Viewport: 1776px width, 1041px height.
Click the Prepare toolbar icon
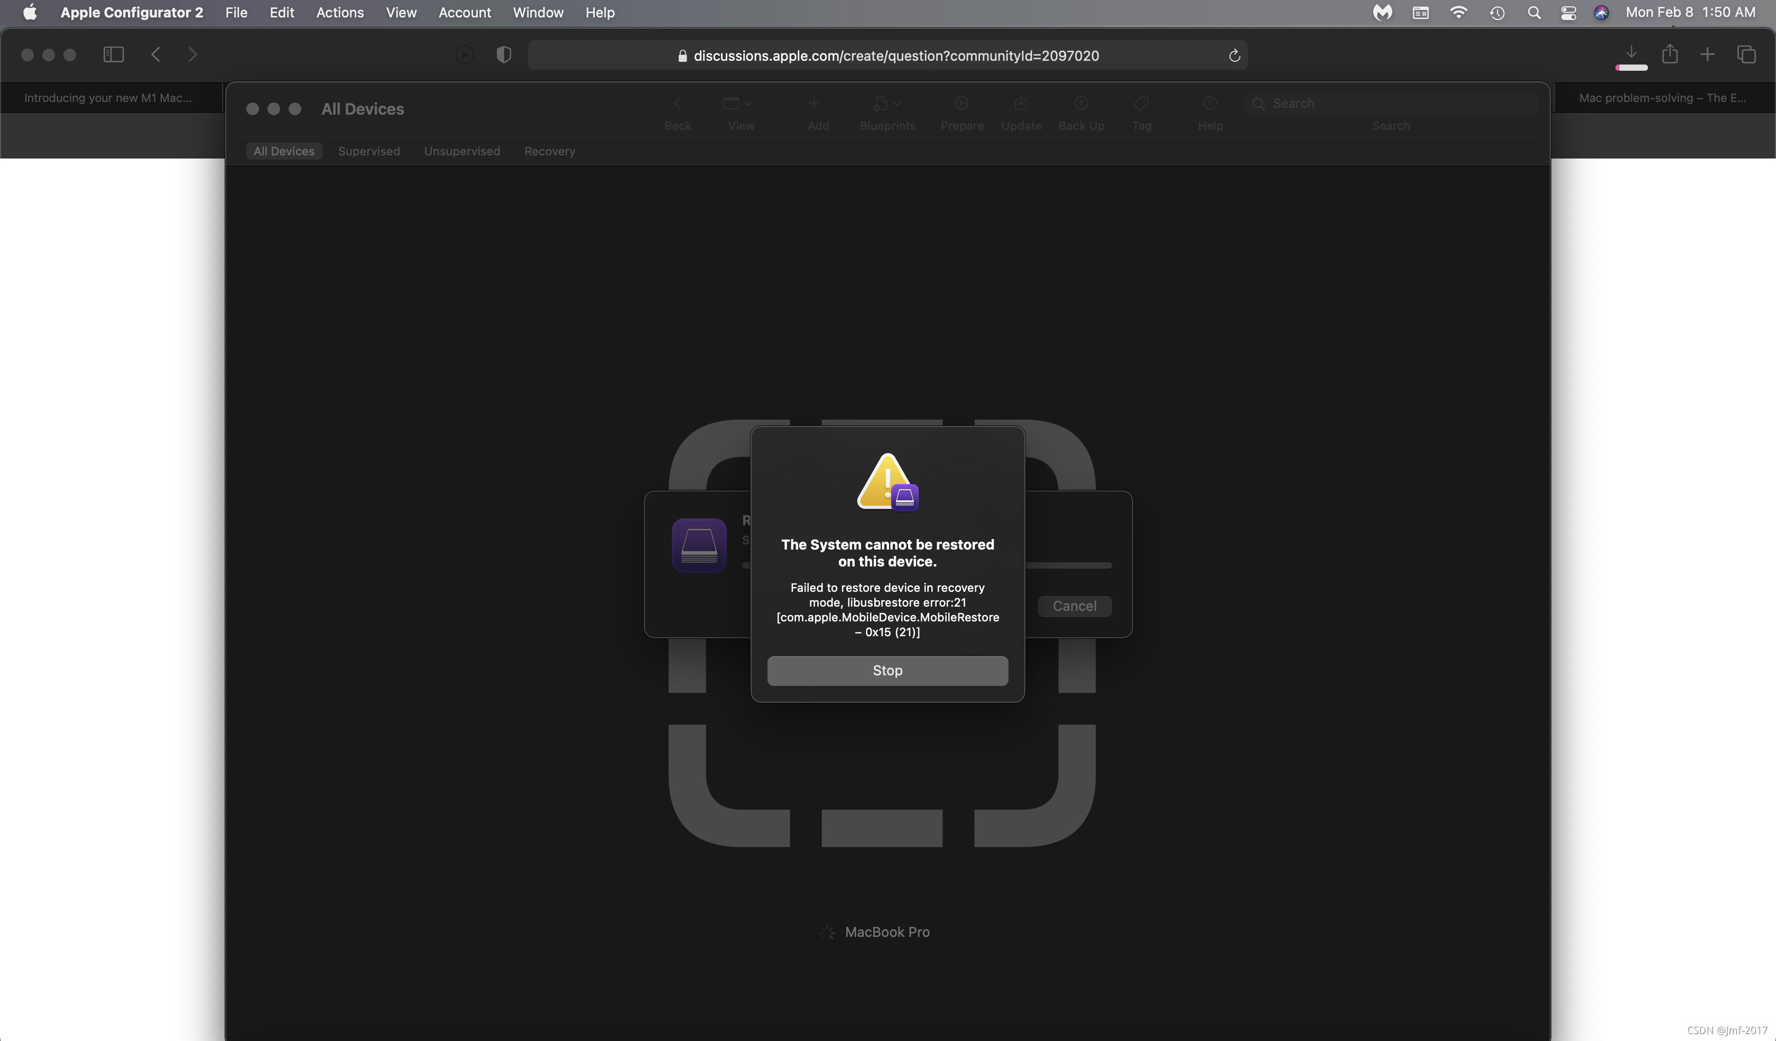pos(961,104)
